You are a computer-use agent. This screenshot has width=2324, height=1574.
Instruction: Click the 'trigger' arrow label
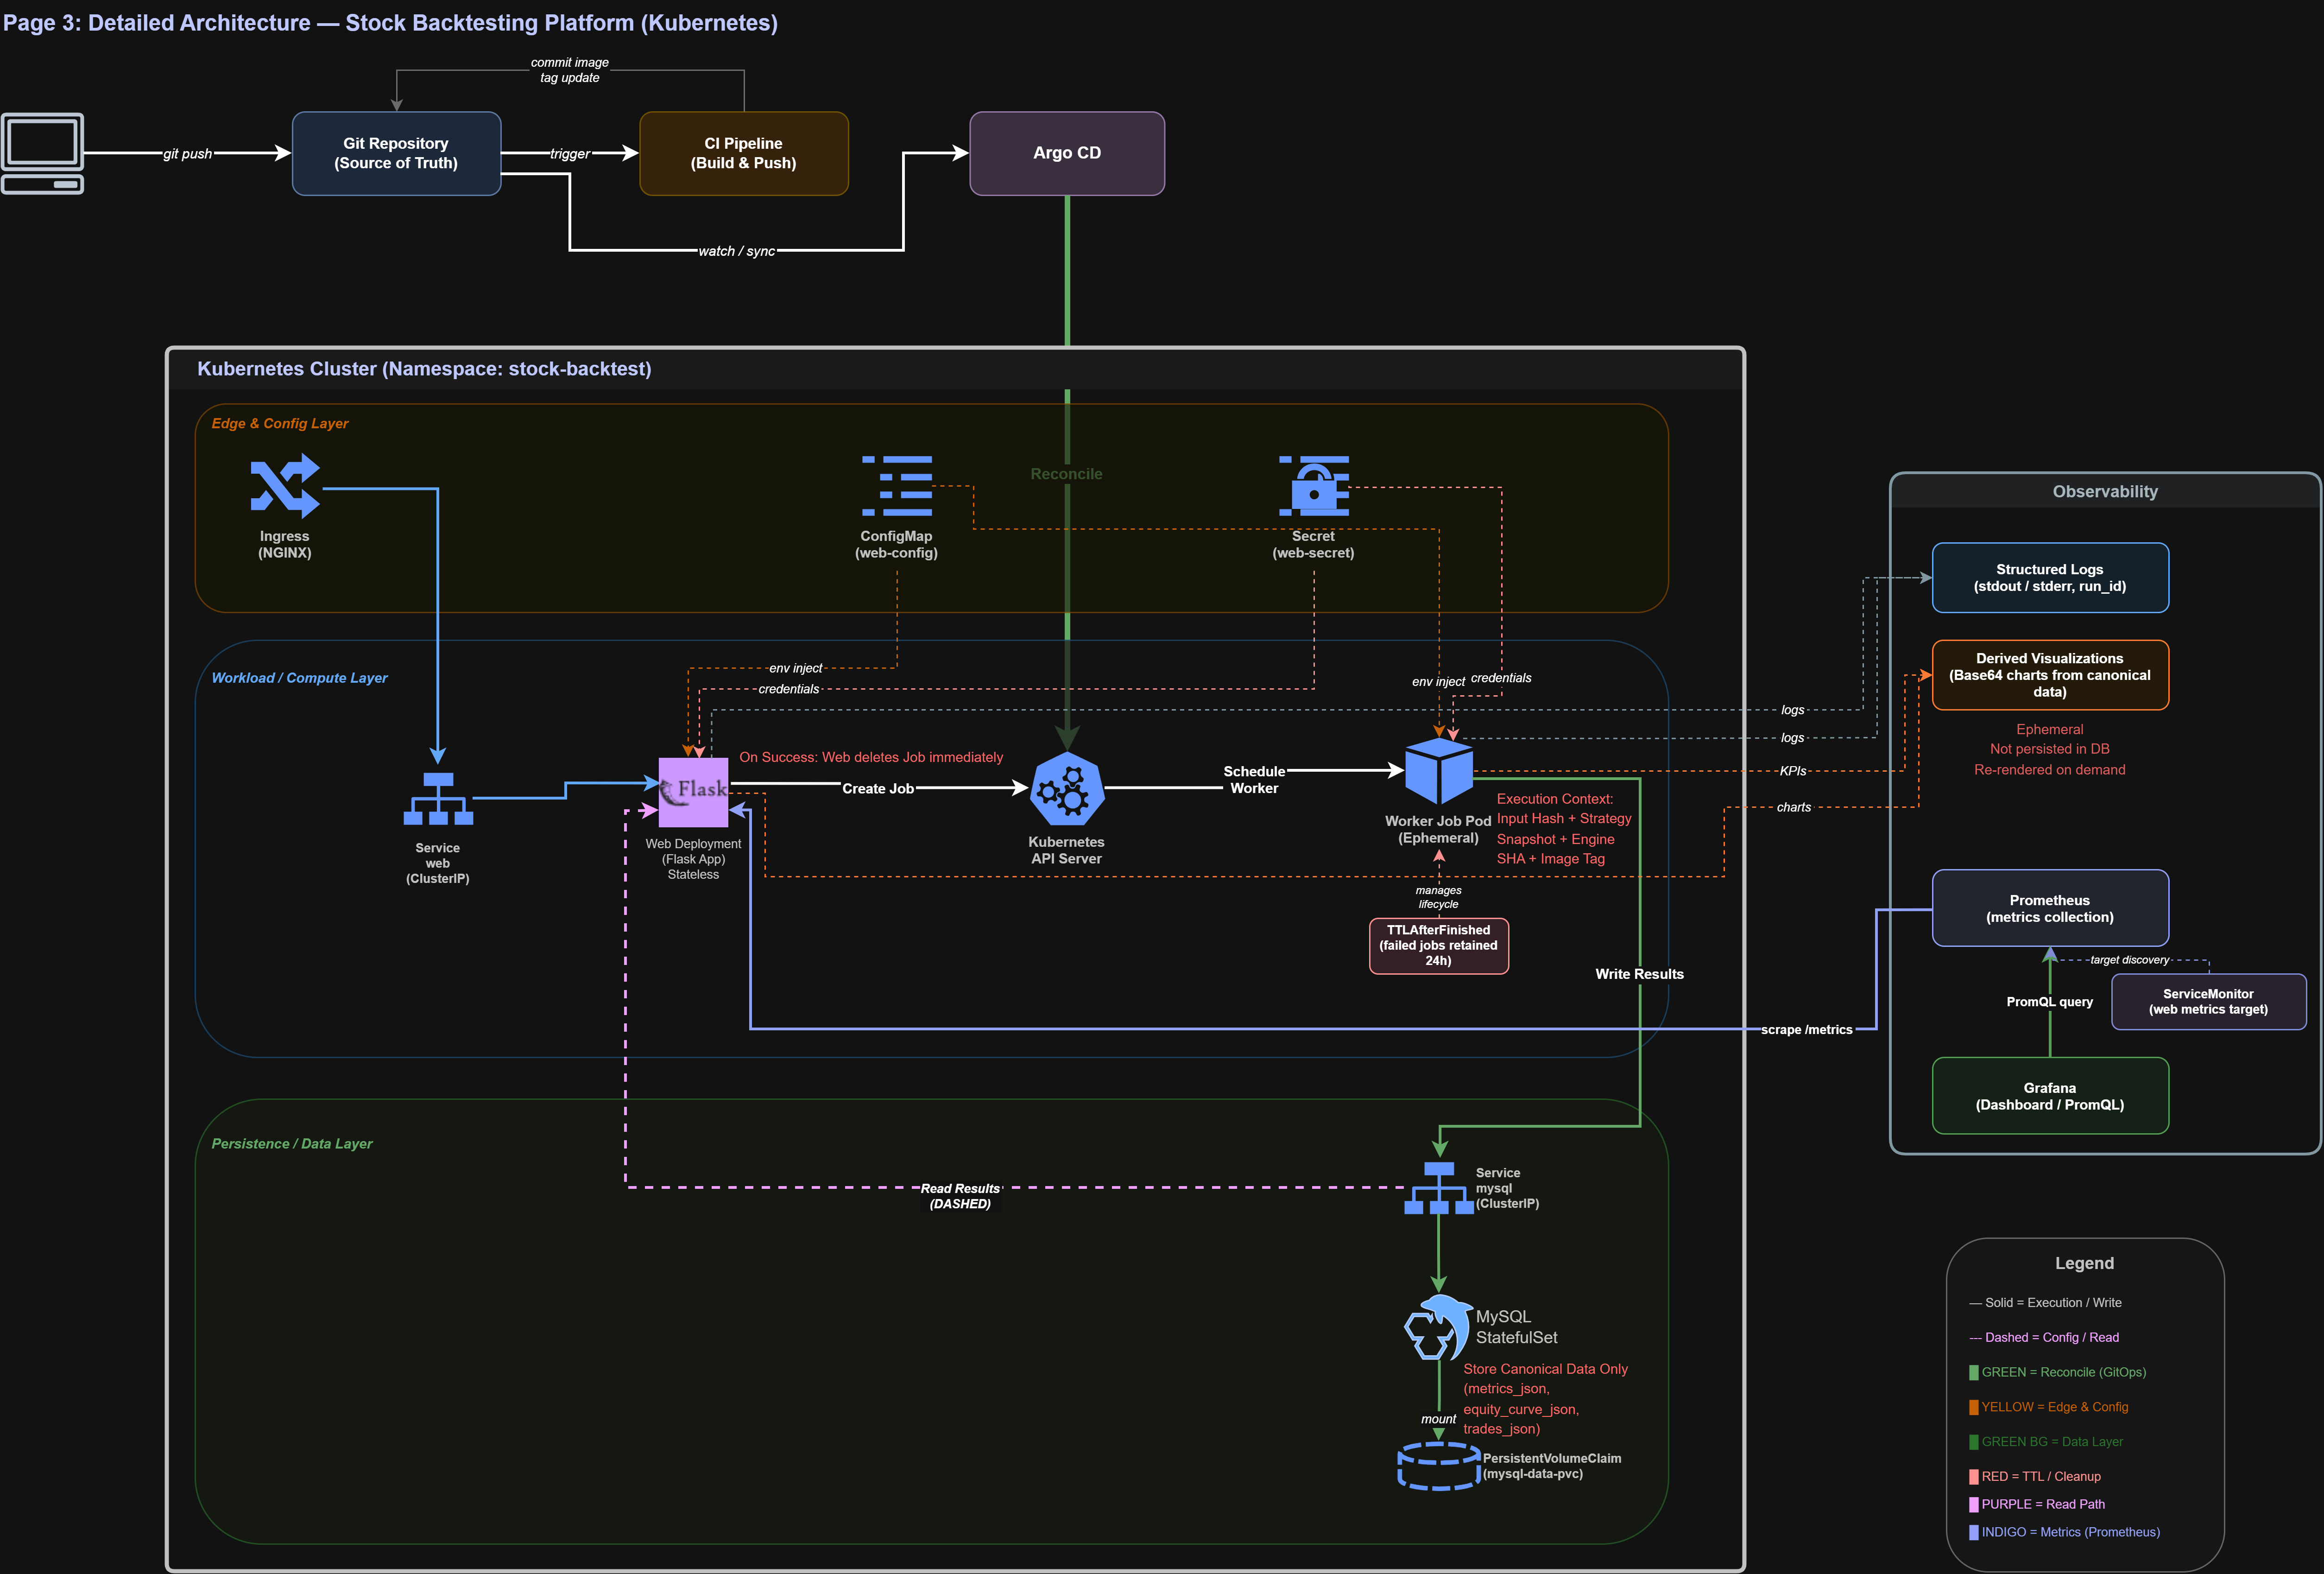click(570, 154)
